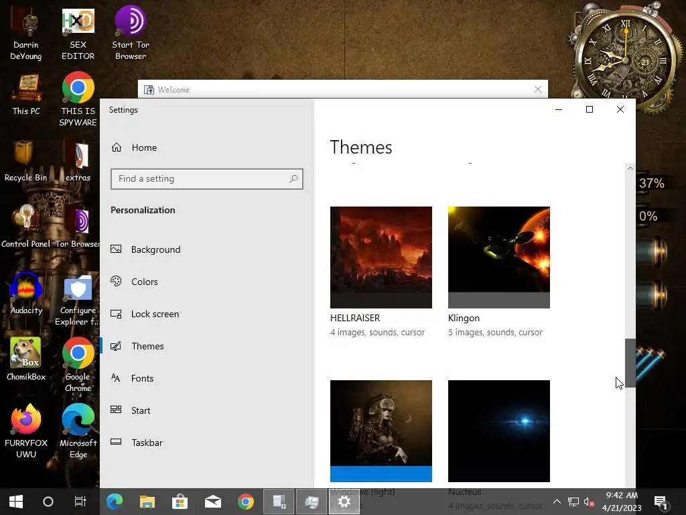Minimize the Settings window
Viewport: 686px width, 515px height.
click(559, 109)
